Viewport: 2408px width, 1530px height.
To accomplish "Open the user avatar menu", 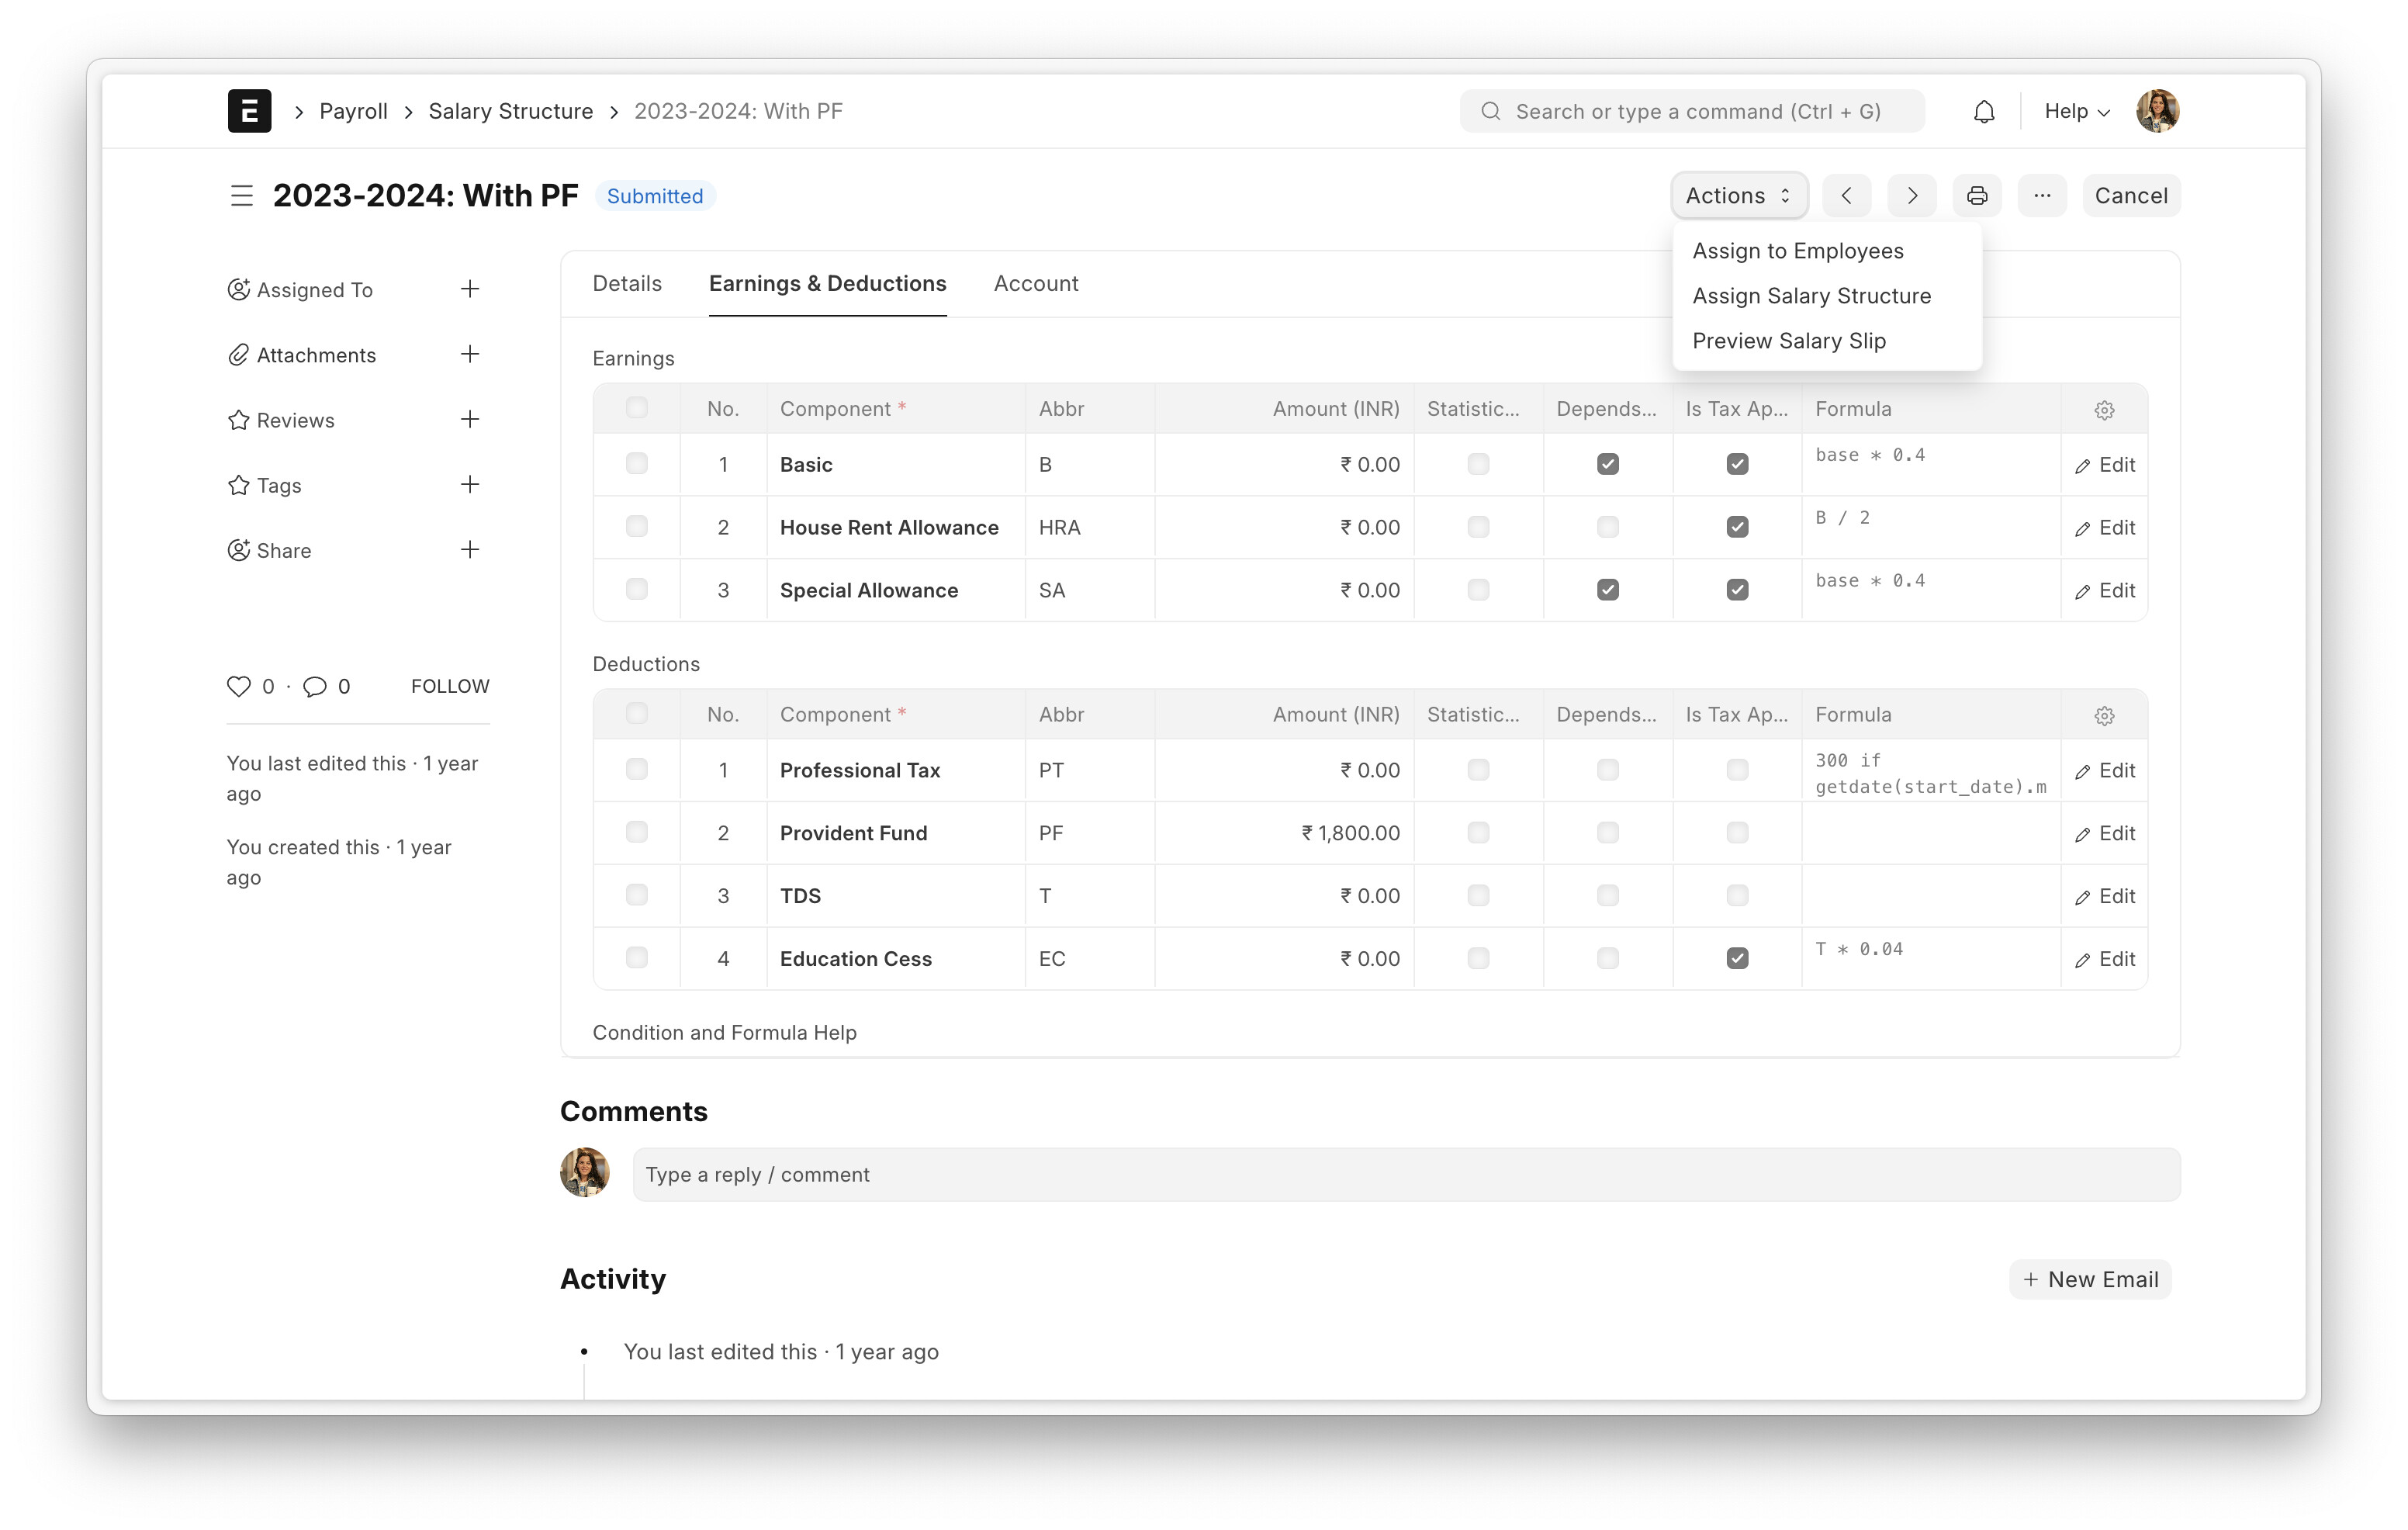I will [2157, 111].
